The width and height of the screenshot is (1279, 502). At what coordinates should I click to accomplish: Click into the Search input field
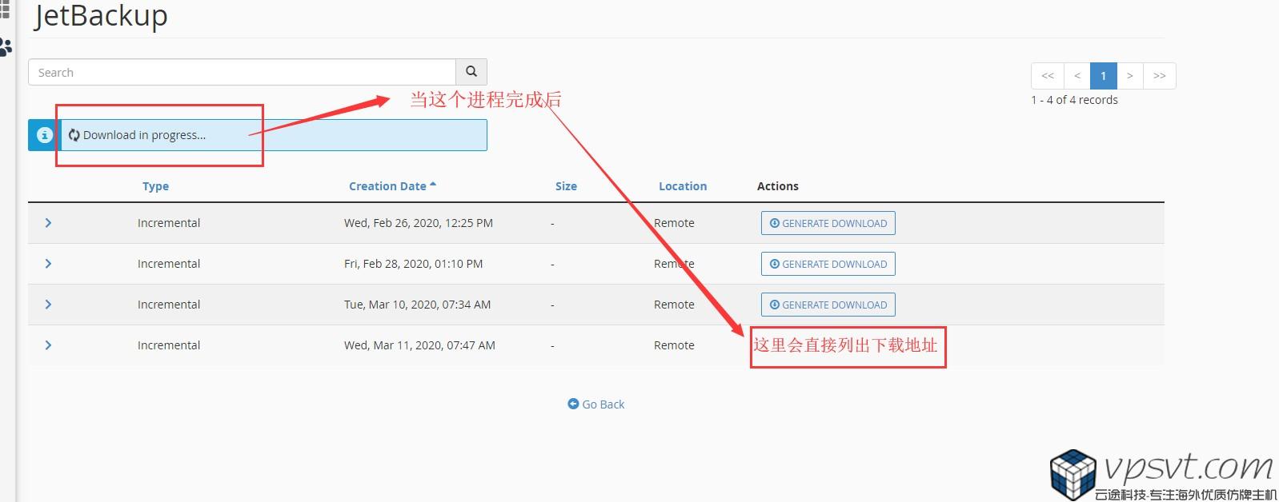tap(242, 73)
